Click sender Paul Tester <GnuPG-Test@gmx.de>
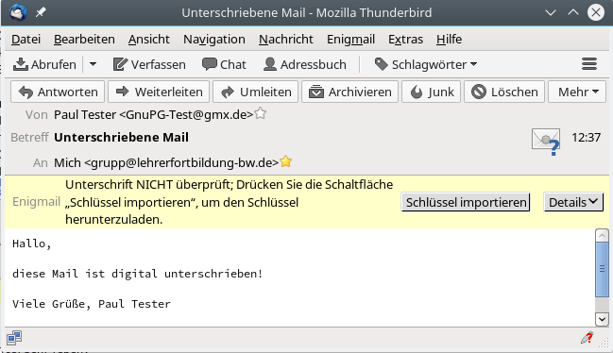This screenshot has width=613, height=353. (154, 114)
